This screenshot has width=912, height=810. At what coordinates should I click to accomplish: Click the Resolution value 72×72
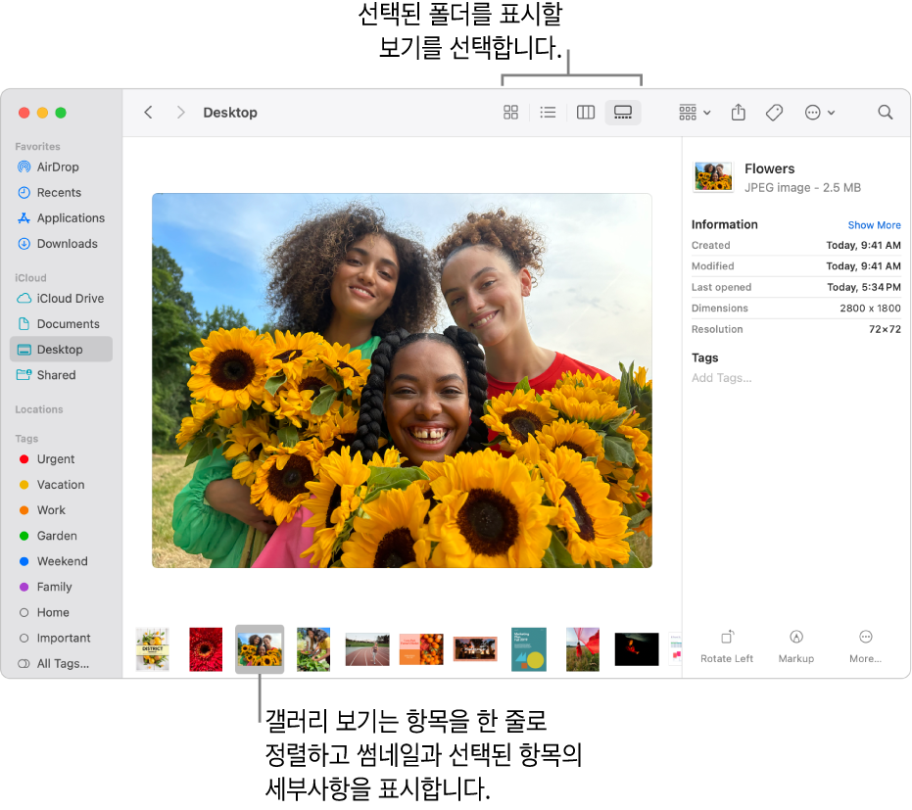tap(885, 329)
